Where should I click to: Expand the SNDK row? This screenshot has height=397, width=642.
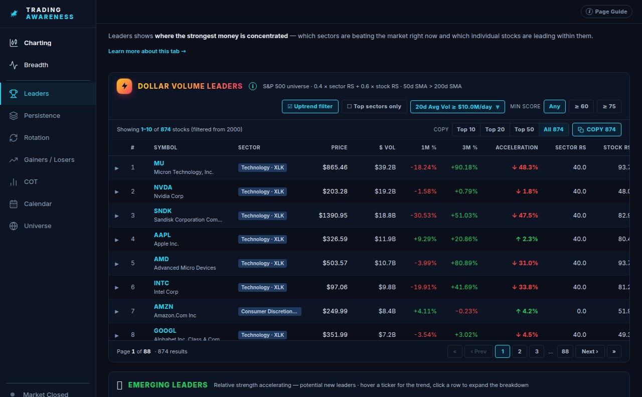pyautogui.click(x=117, y=216)
